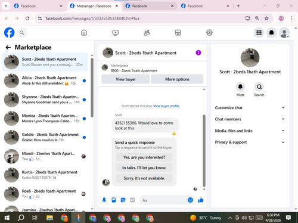The width and height of the screenshot is (298, 223).
Task: Switch to the third tab titled Facebook
Action: pos(149,6)
